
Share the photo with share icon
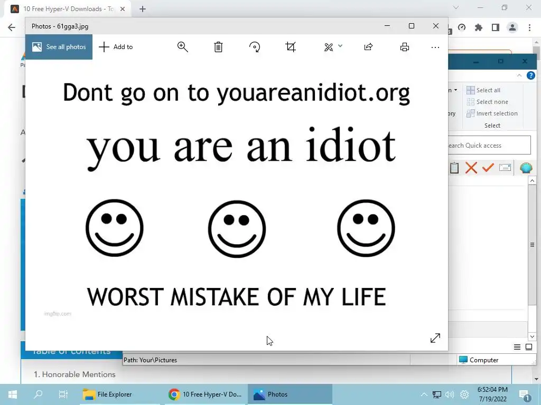point(368,47)
